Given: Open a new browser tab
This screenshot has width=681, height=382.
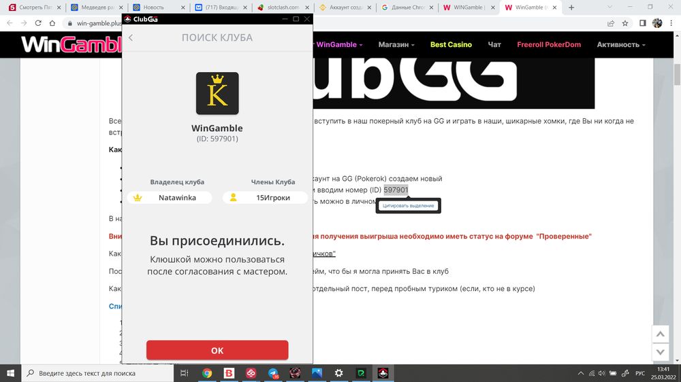Looking at the screenshot, I should coord(571,7).
